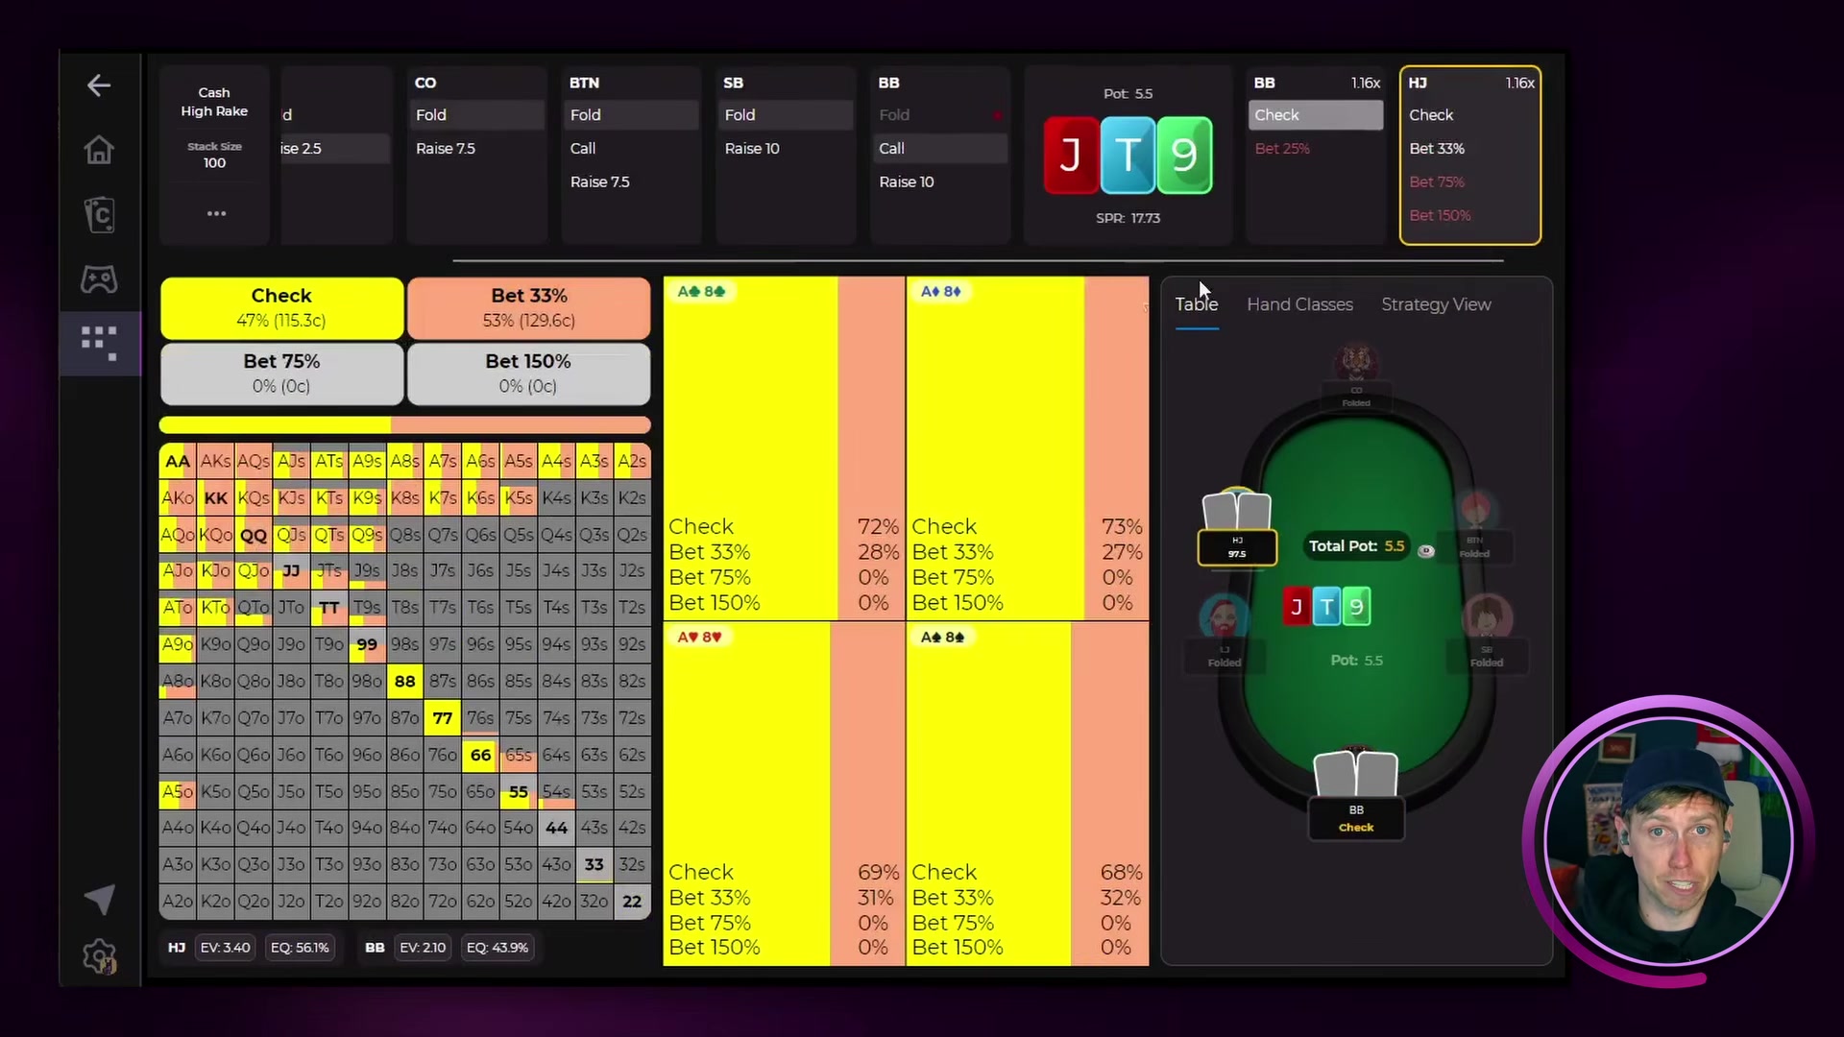Open the Cash High Rake settings
The image size is (1844, 1037).
coord(214,102)
